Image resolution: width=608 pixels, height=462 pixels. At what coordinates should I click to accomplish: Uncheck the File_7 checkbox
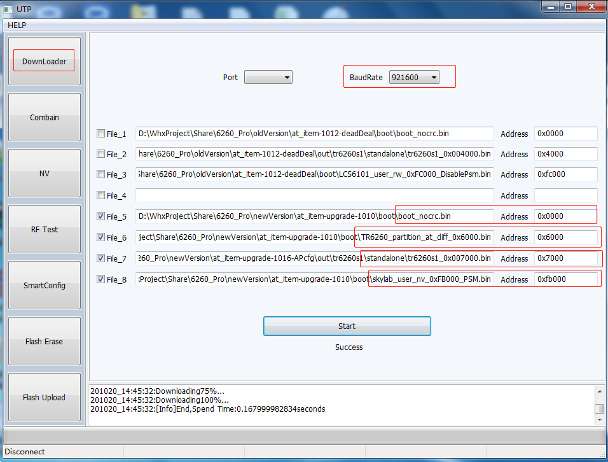coord(101,258)
